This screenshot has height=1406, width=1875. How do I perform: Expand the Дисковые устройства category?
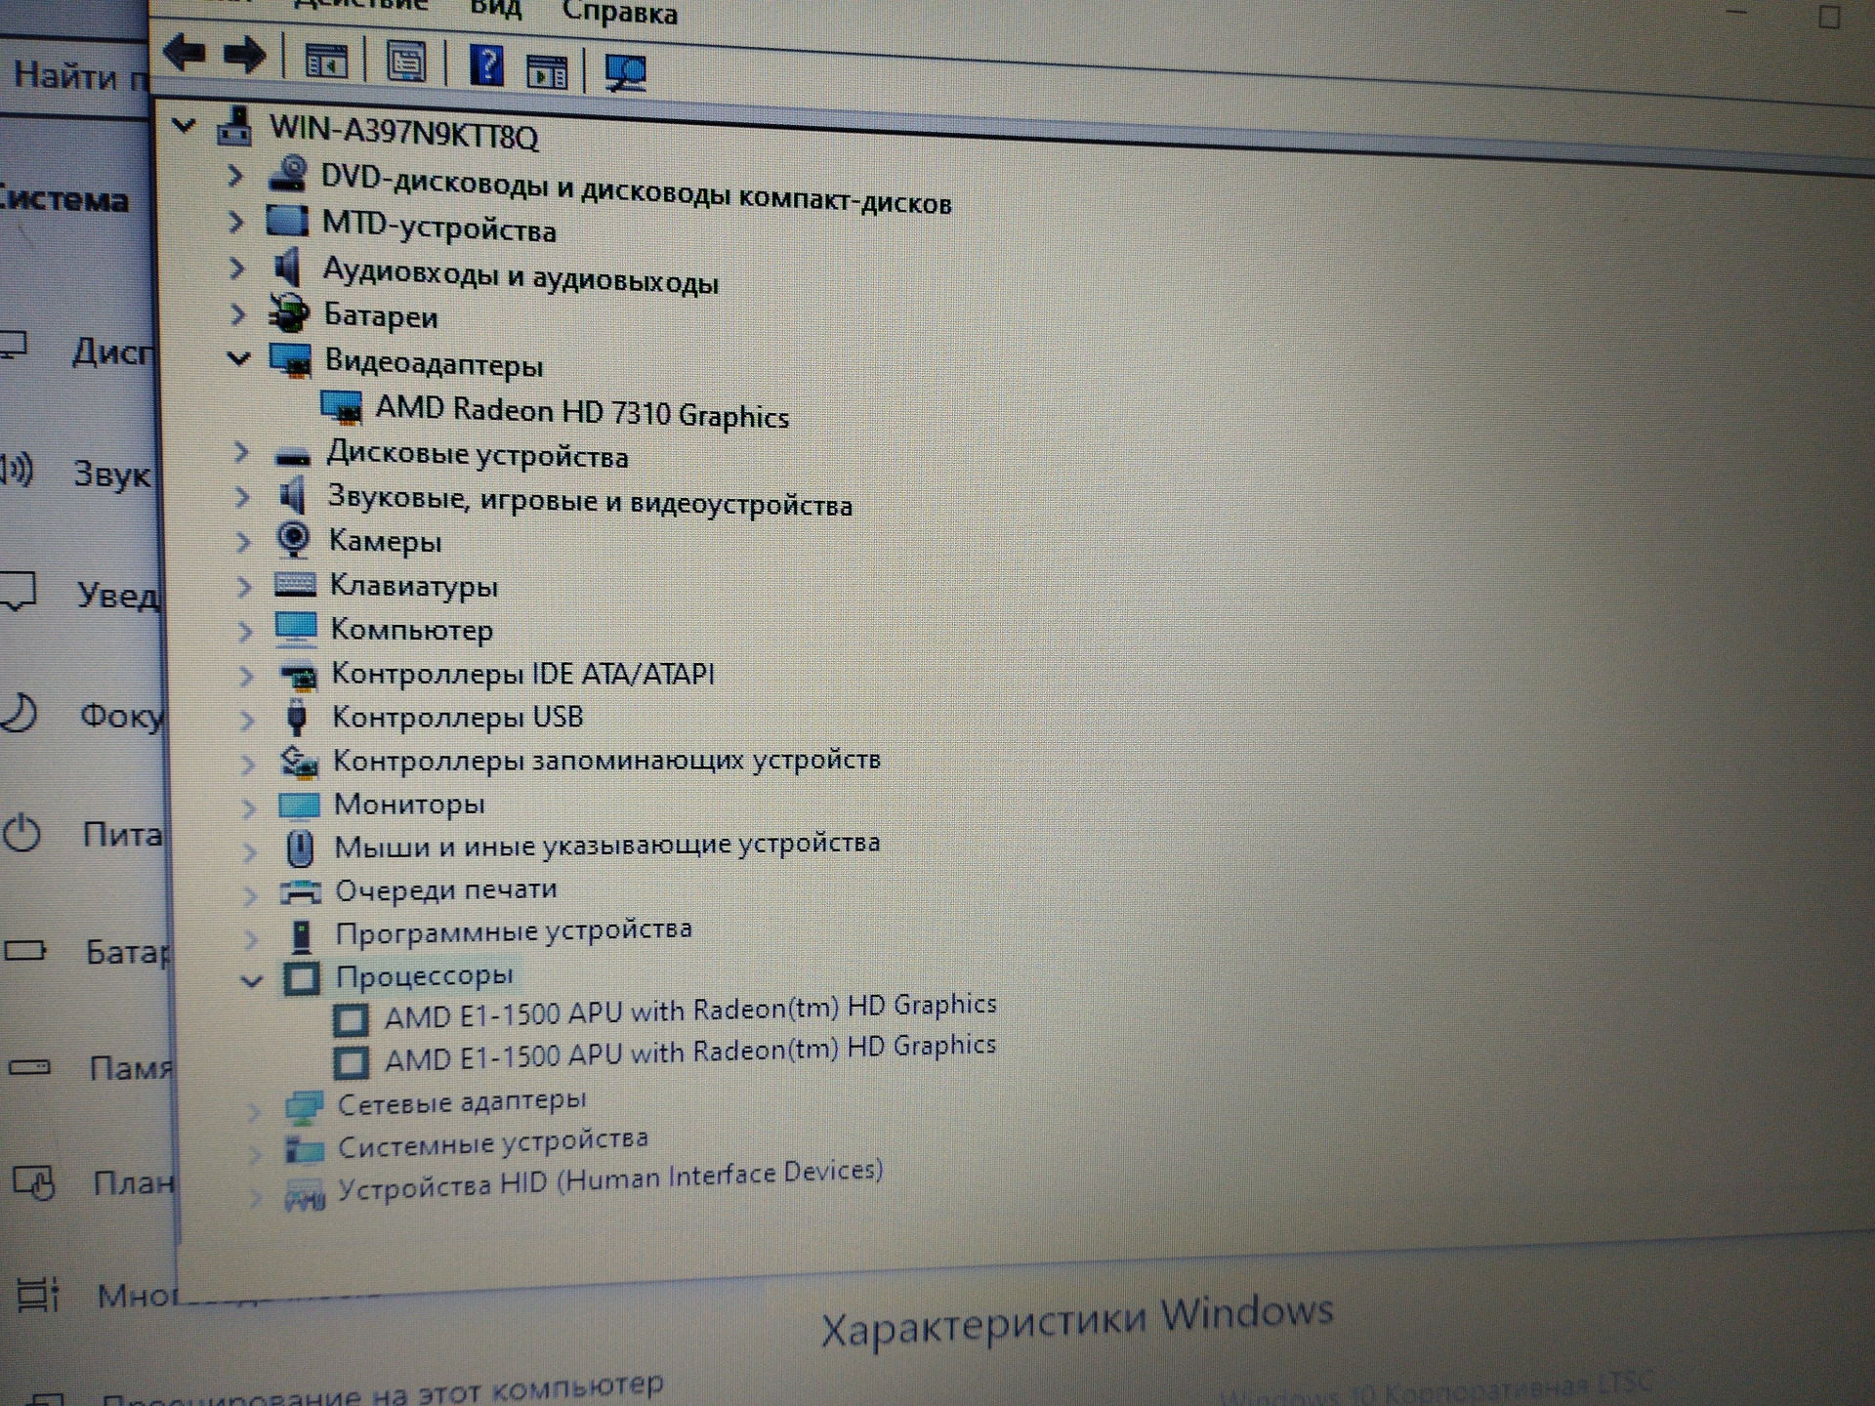click(240, 452)
